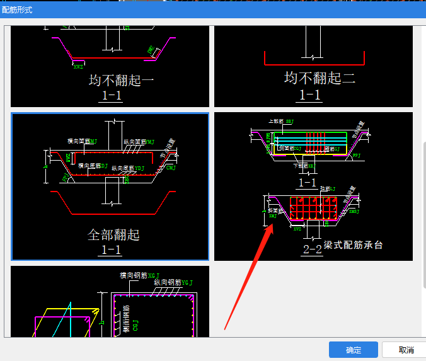
Task: Select the 均不翻起一 reinforcement thumbnail
Action: 110,67
